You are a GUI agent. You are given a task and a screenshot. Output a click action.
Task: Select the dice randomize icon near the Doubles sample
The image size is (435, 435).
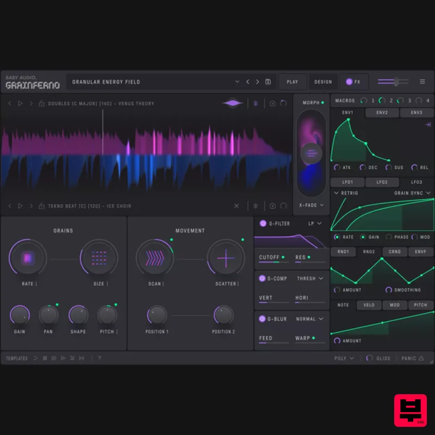pos(274,103)
